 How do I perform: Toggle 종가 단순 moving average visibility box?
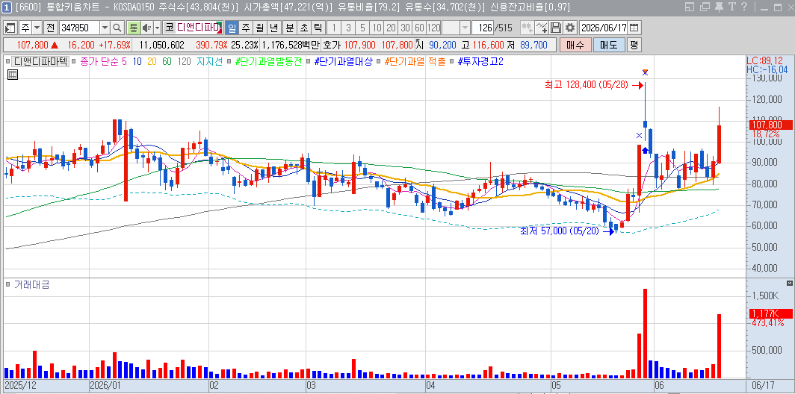tap(74, 61)
